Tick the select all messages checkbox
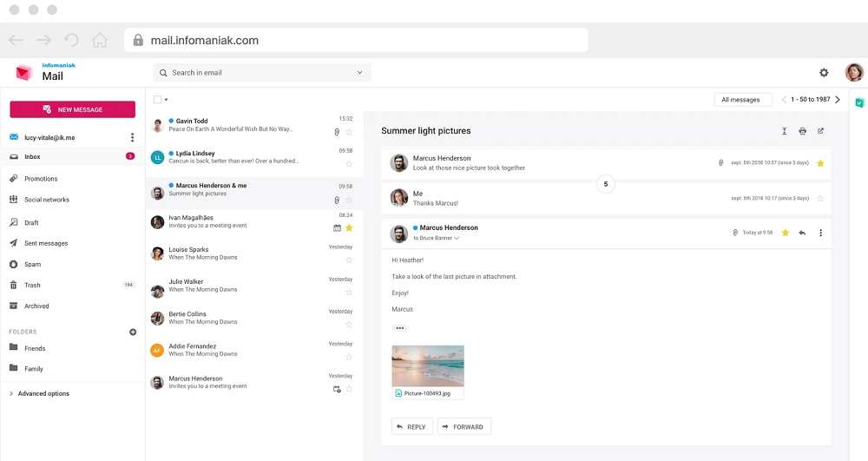Screen dimensions: 868x461 click(x=157, y=100)
